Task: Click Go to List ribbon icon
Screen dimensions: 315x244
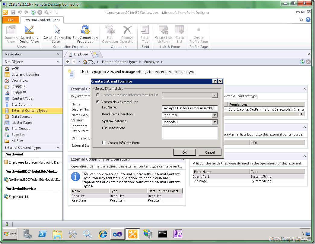Action: [x=180, y=34]
